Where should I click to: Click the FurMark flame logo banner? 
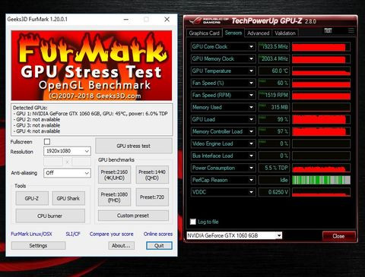[x=91, y=65]
